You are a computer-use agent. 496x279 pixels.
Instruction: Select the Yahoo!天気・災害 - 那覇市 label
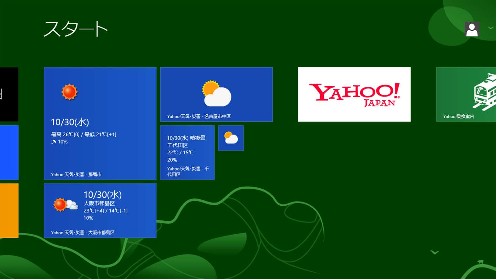[x=76, y=175]
